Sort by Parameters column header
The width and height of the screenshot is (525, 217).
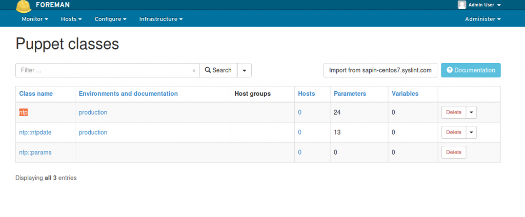[x=350, y=94]
